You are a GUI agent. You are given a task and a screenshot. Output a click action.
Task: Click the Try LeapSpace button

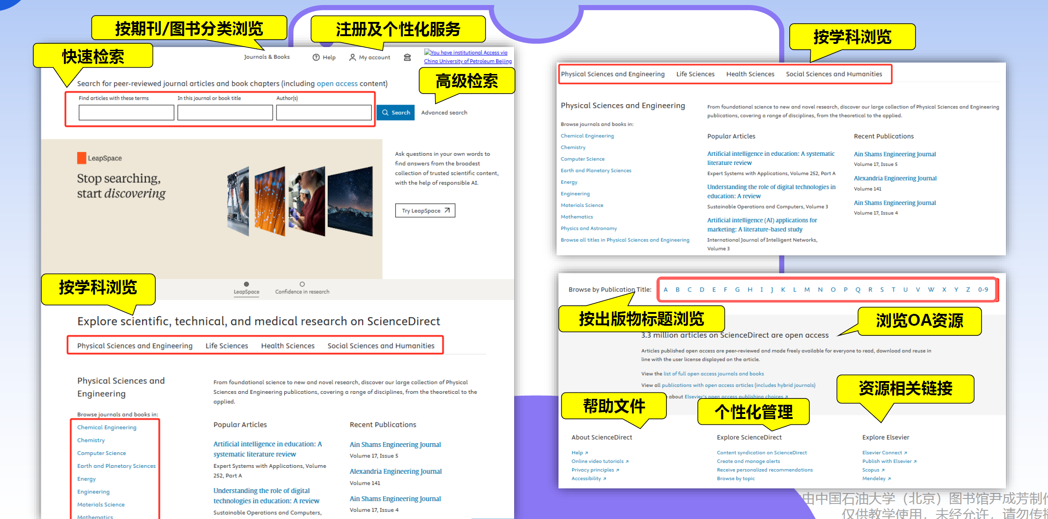point(425,211)
